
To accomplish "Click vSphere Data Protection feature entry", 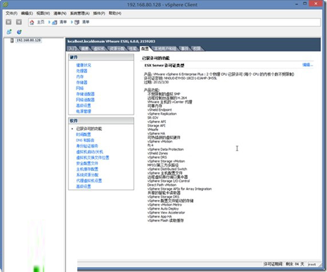I will (x=166, y=149).
